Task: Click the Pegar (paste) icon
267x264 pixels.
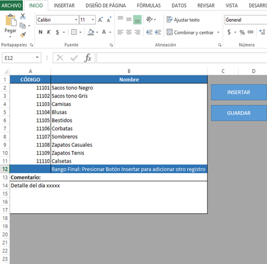Action: point(10,21)
